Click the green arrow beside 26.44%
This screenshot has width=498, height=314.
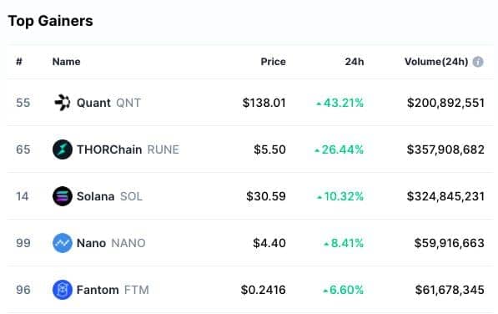(x=317, y=150)
